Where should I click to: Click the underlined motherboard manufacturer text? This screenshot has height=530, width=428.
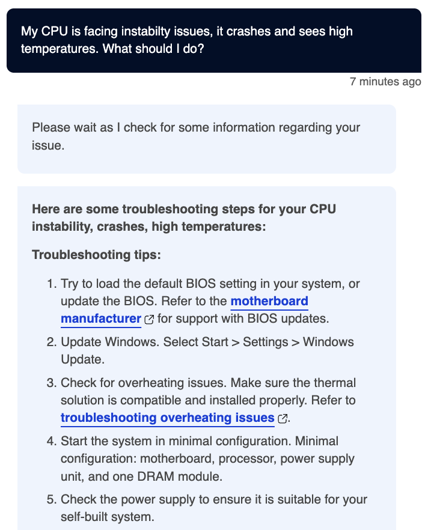coord(269,301)
